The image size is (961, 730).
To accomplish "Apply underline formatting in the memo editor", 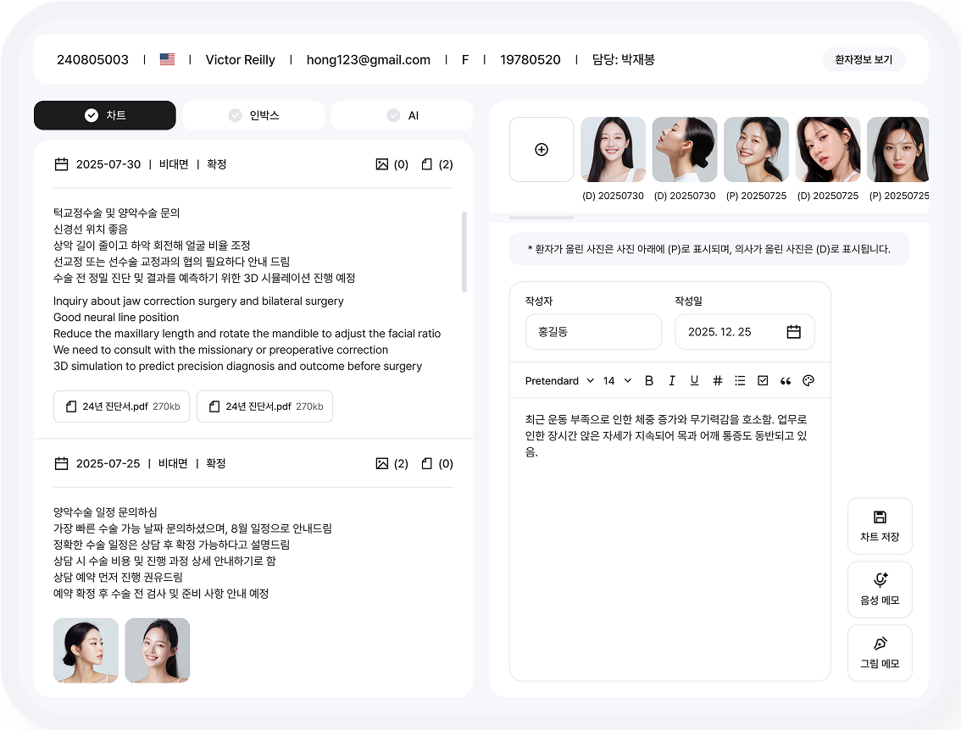I will 694,380.
